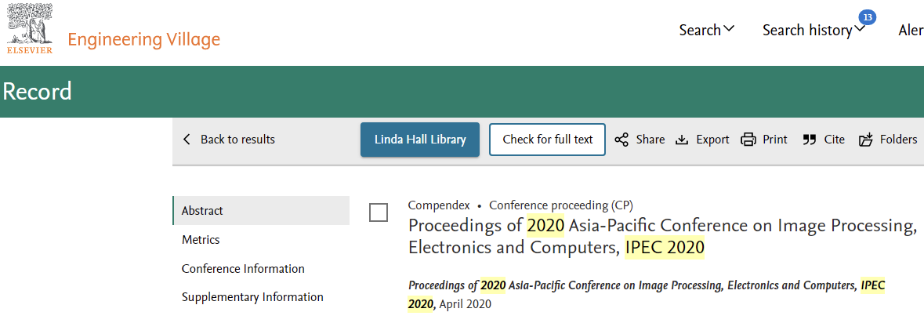Click the Cite quotation marks icon
924x334 pixels.
(x=810, y=140)
